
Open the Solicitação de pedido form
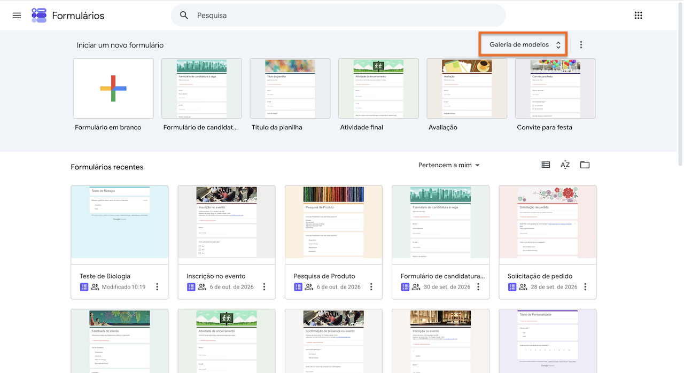(x=548, y=242)
